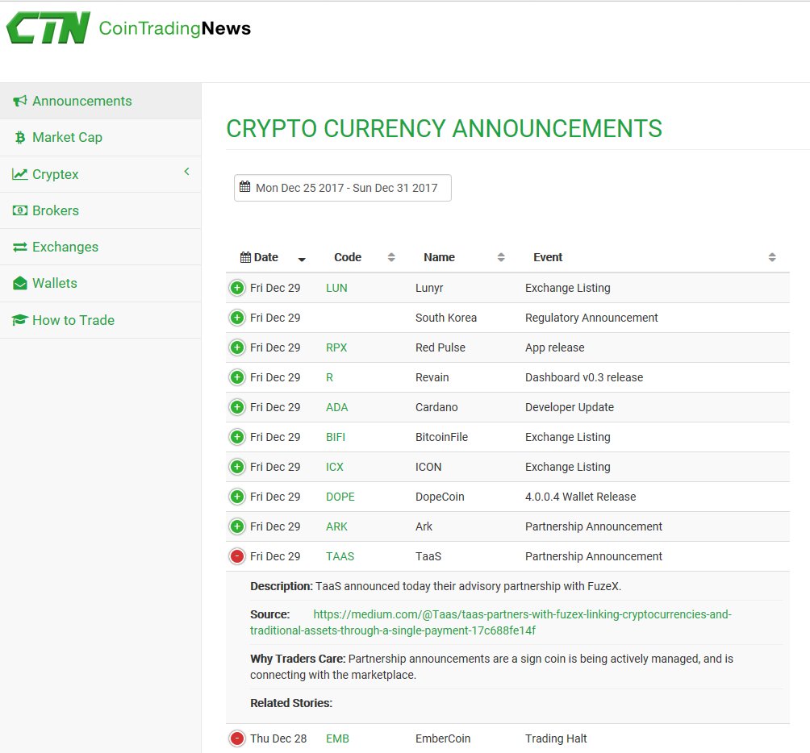The width and height of the screenshot is (810, 753).
Task: Open the Brokers sidebar item
Action: click(101, 210)
